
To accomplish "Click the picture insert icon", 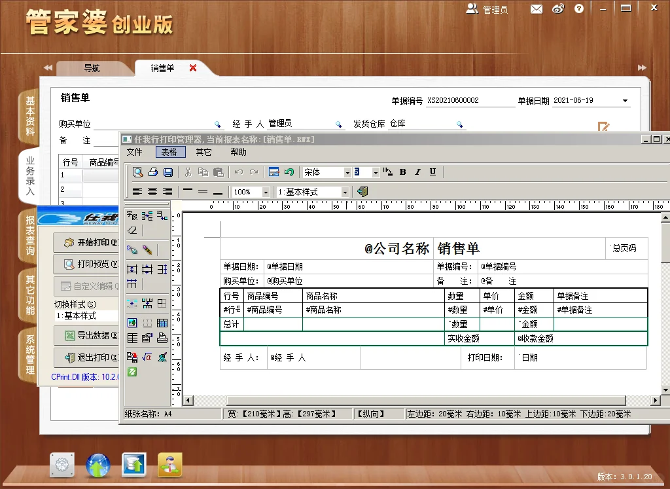I will pyautogui.click(x=132, y=323).
